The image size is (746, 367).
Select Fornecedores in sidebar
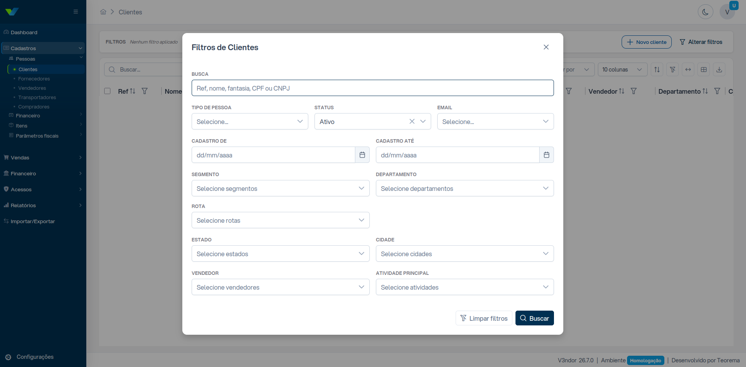tap(34, 79)
